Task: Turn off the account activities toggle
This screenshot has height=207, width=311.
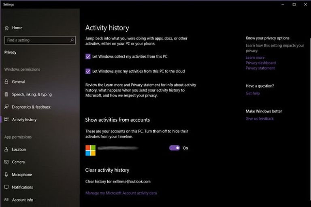Action: pos(175,148)
